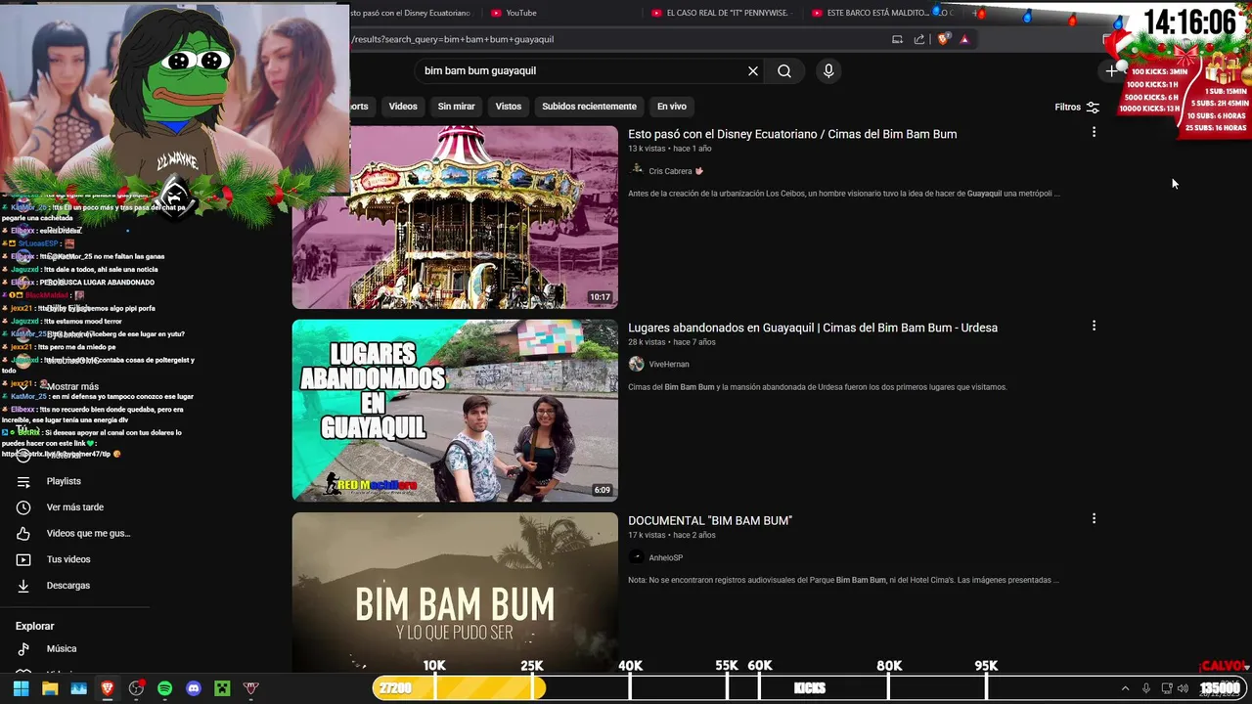The height and width of the screenshot is (704, 1252).
Task: Go to Cris Cabrera channel
Action: [670, 171]
